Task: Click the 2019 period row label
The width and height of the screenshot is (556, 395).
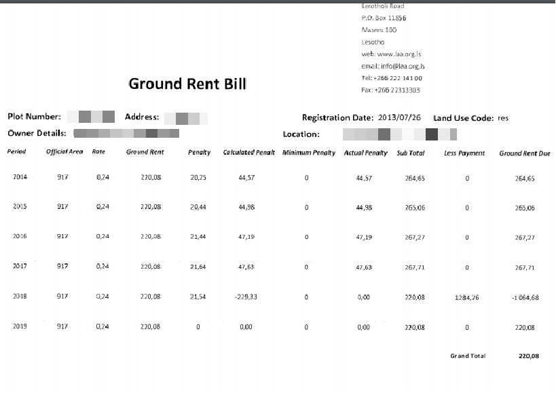Action: coord(20,326)
